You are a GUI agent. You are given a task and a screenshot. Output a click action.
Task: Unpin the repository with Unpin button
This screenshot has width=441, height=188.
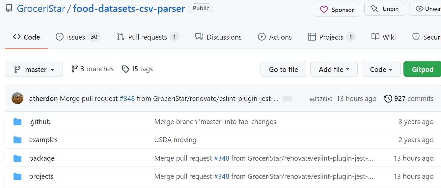click(x=385, y=9)
